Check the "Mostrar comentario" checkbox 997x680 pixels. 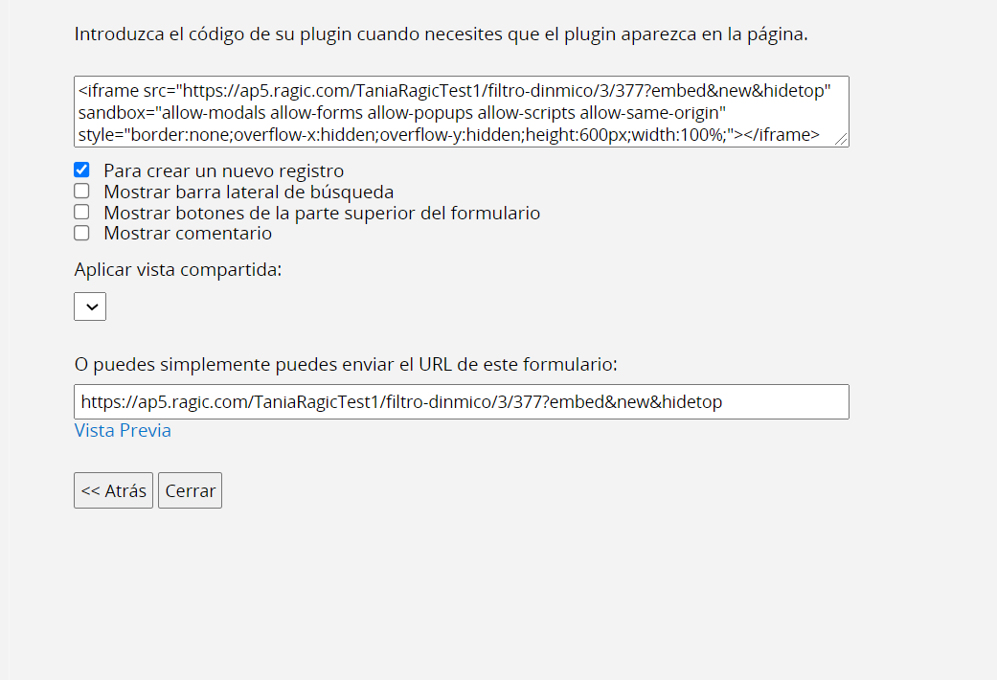click(81, 233)
